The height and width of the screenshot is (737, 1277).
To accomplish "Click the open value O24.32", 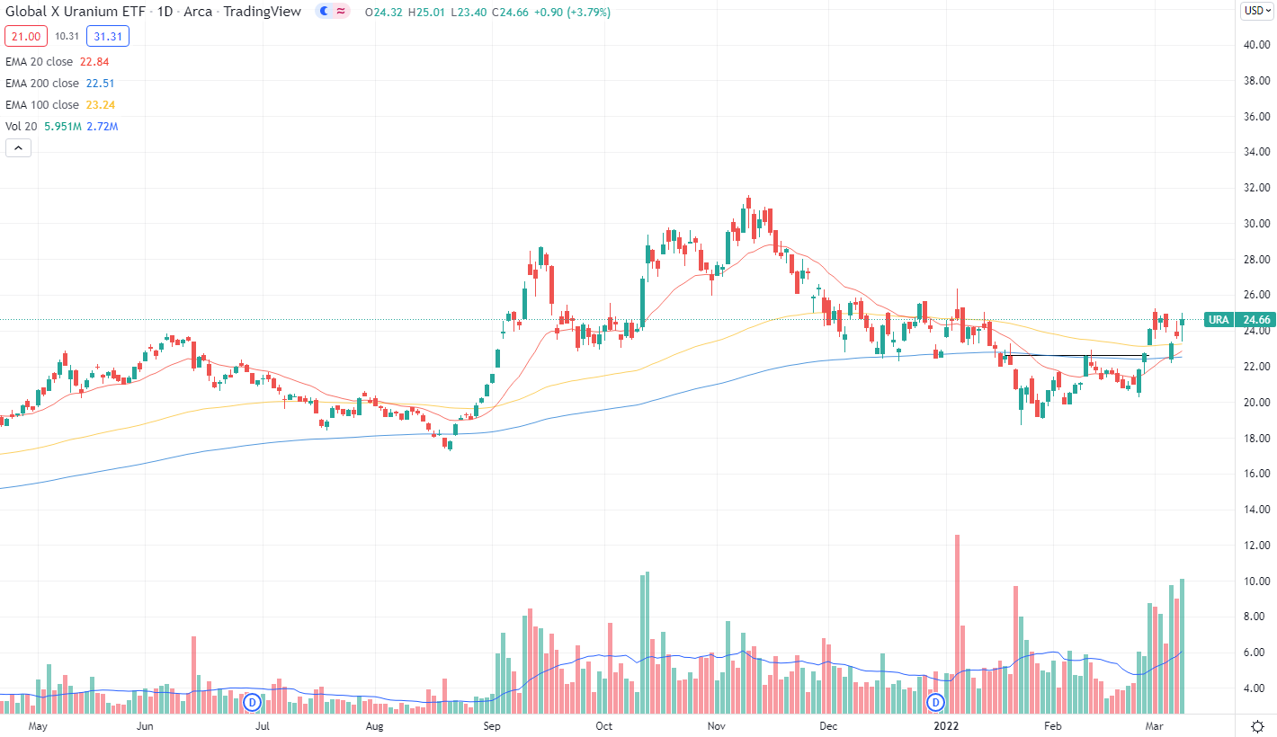I will [x=385, y=12].
